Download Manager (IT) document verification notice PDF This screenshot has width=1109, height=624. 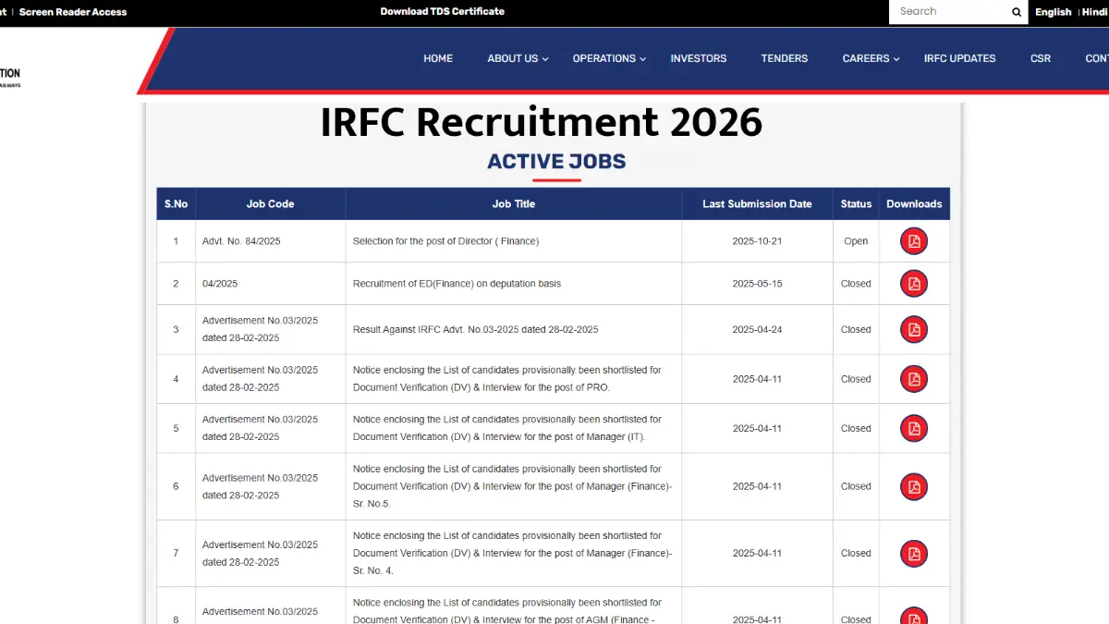click(913, 428)
